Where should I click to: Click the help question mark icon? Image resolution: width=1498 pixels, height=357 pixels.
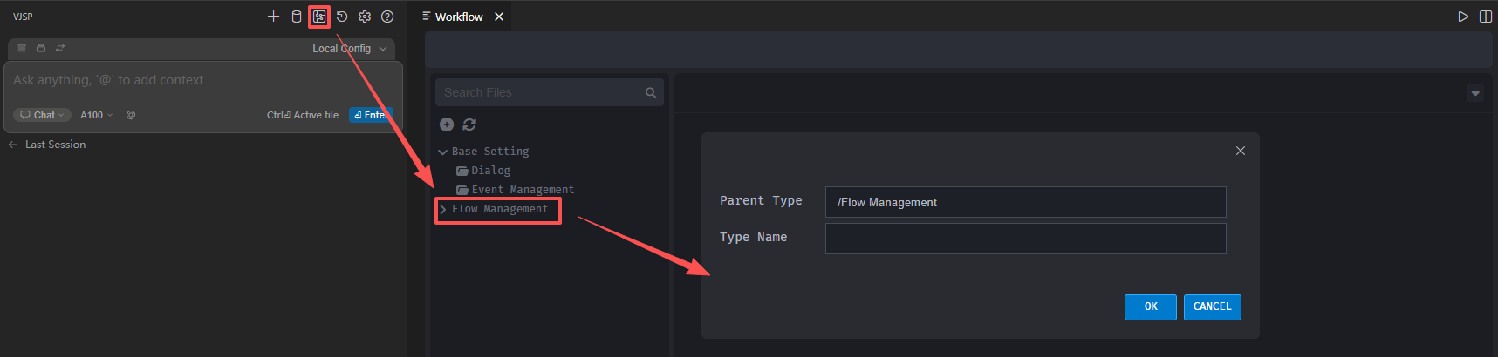pyautogui.click(x=387, y=17)
